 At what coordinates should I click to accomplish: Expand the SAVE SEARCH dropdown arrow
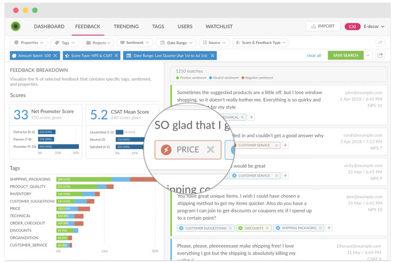[x=368, y=55]
